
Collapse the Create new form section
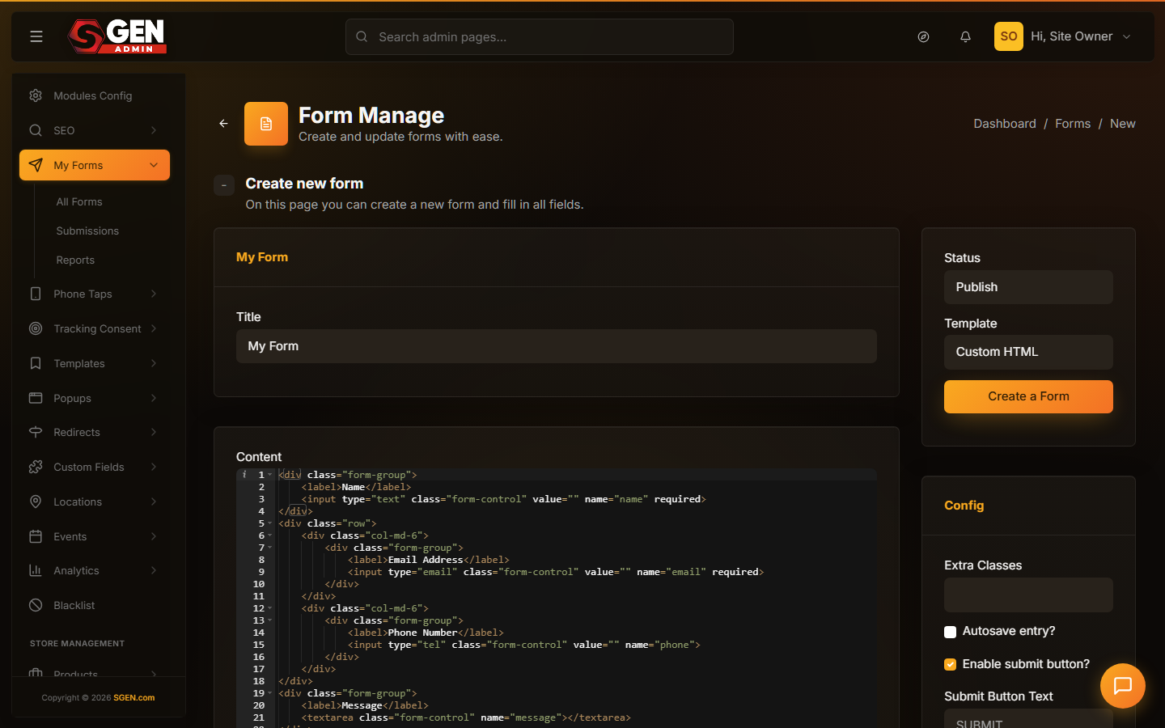(x=224, y=185)
